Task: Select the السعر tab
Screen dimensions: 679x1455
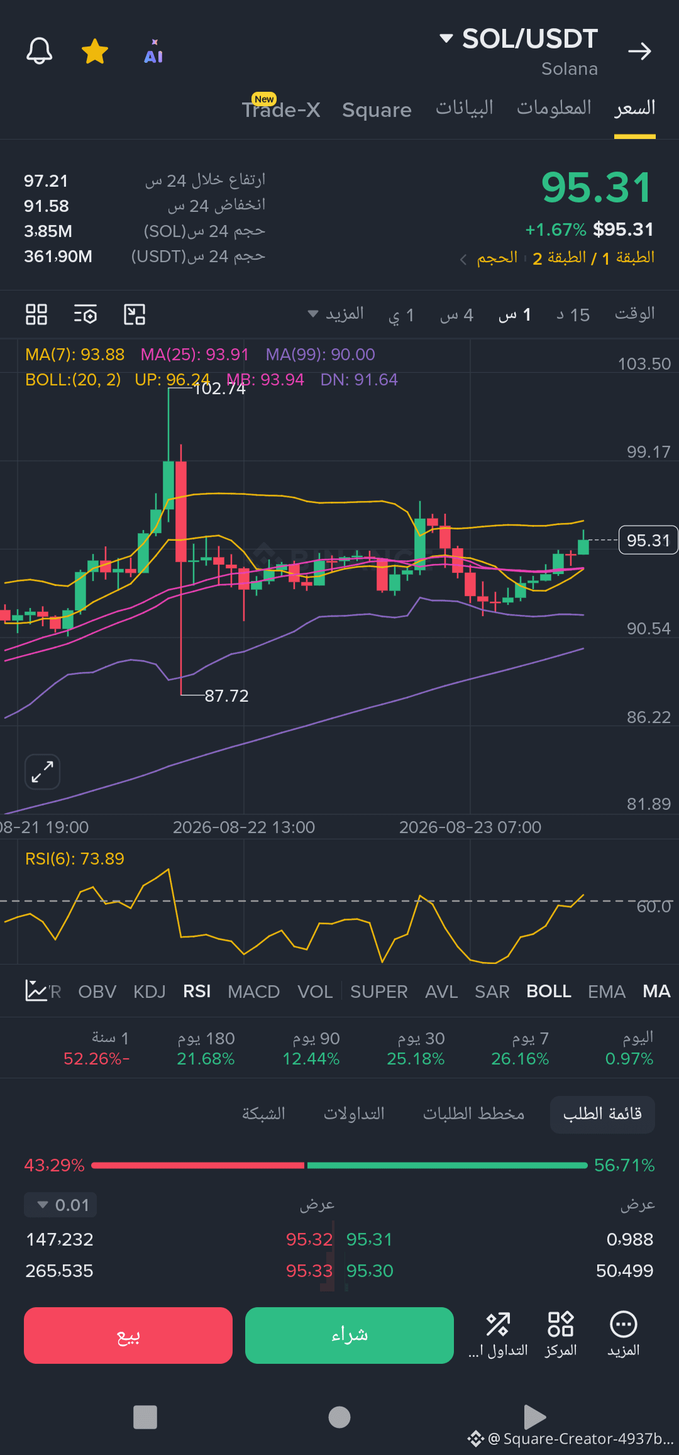Action: [635, 108]
